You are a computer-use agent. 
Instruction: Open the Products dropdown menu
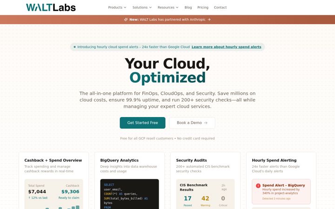tap(117, 7)
